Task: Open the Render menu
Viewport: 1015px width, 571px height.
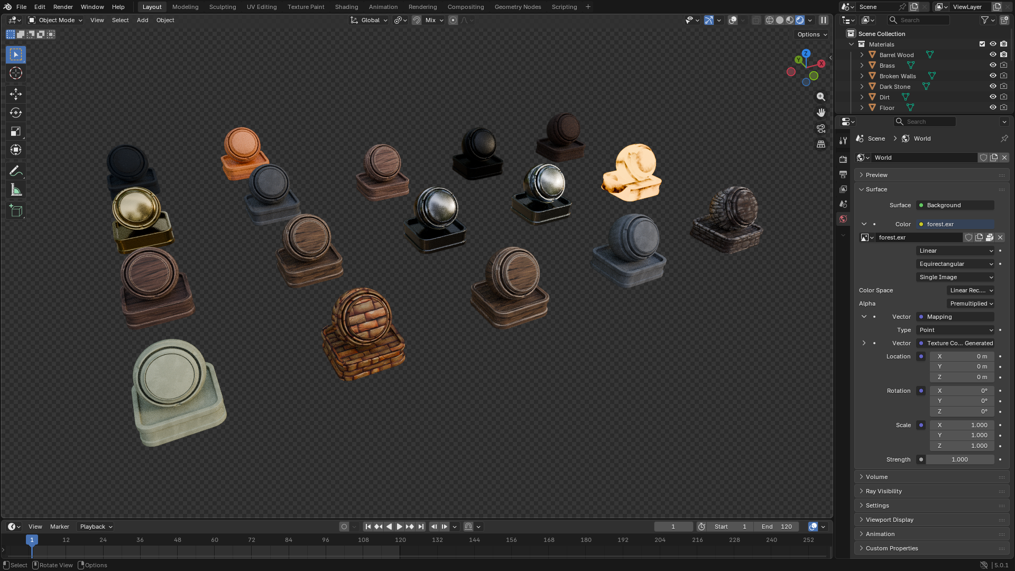Action: coord(63,7)
